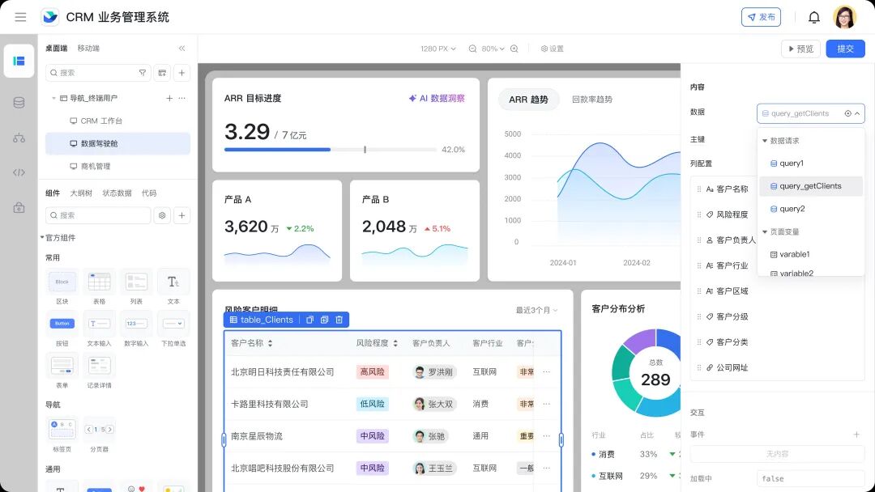Switch to the 大纲树 tab
This screenshot has height=492, width=875.
coord(81,193)
